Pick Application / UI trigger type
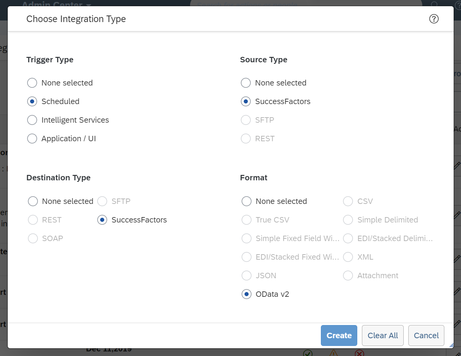This screenshot has width=461, height=356. pyautogui.click(x=32, y=139)
